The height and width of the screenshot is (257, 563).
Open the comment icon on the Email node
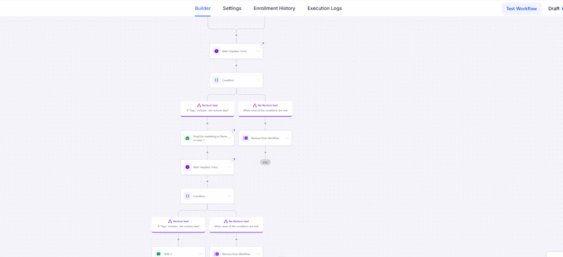click(233, 131)
